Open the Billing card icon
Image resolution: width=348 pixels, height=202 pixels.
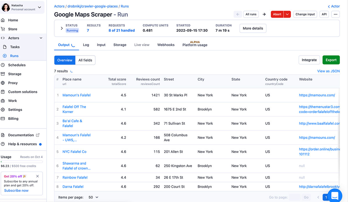click(x=3, y=119)
